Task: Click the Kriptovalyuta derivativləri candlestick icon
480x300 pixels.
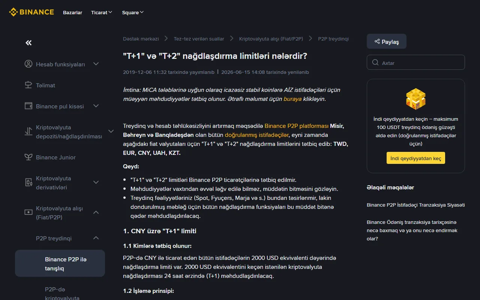Action: point(28,183)
